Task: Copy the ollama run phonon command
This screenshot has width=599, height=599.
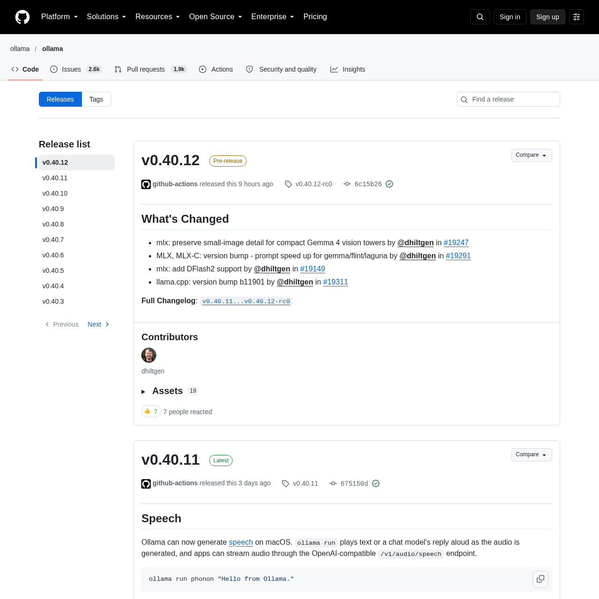Action: 541,579
